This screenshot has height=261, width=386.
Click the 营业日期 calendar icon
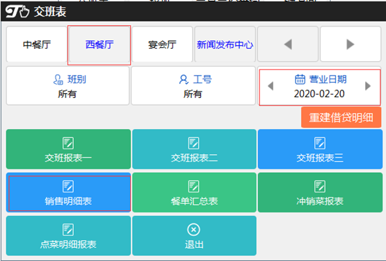[300, 79]
